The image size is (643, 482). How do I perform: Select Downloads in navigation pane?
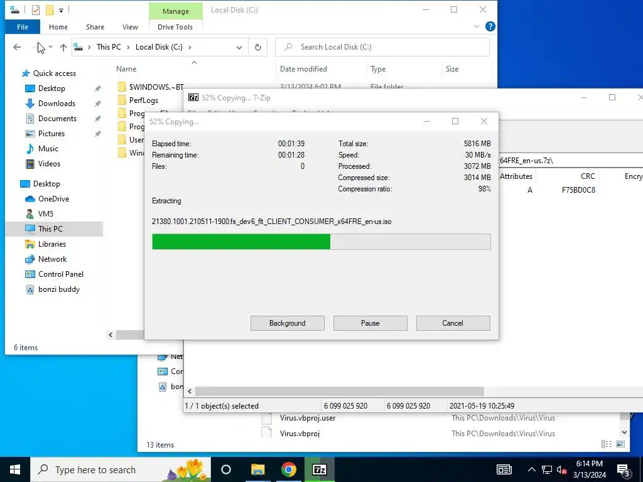point(57,104)
